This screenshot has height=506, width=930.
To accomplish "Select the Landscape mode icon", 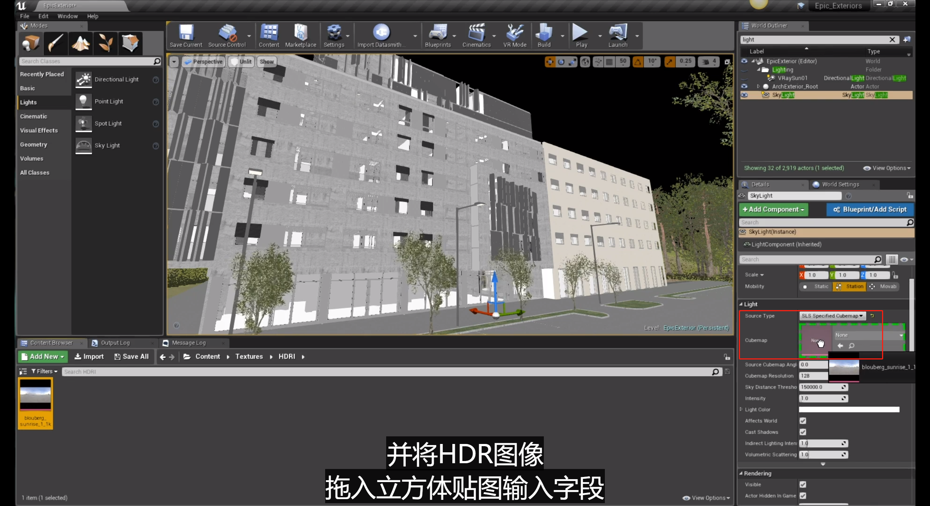I will tap(81, 43).
